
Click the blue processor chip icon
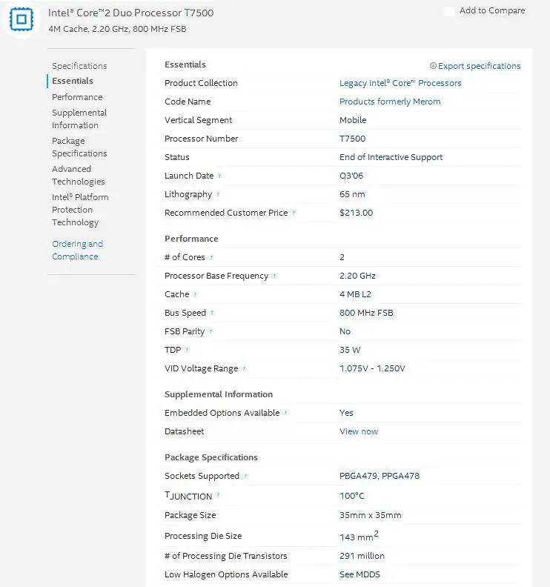[21, 19]
